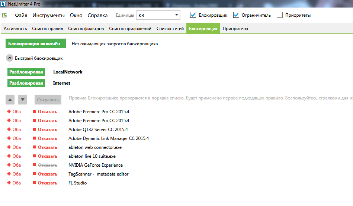Toggle Разблокирован state for LocalNetwork
353x206 pixels.
click(26, 72)
